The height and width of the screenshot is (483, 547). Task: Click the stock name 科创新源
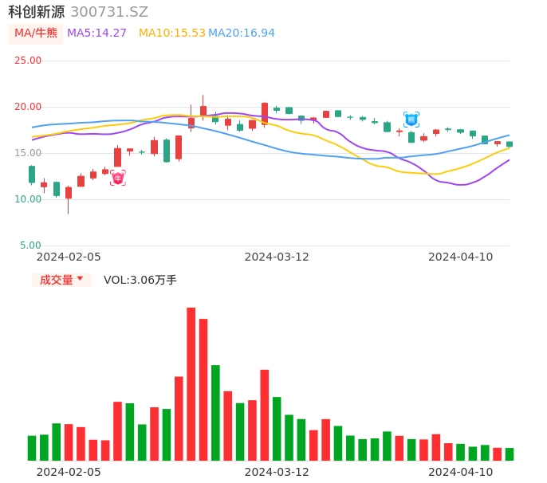37,12
